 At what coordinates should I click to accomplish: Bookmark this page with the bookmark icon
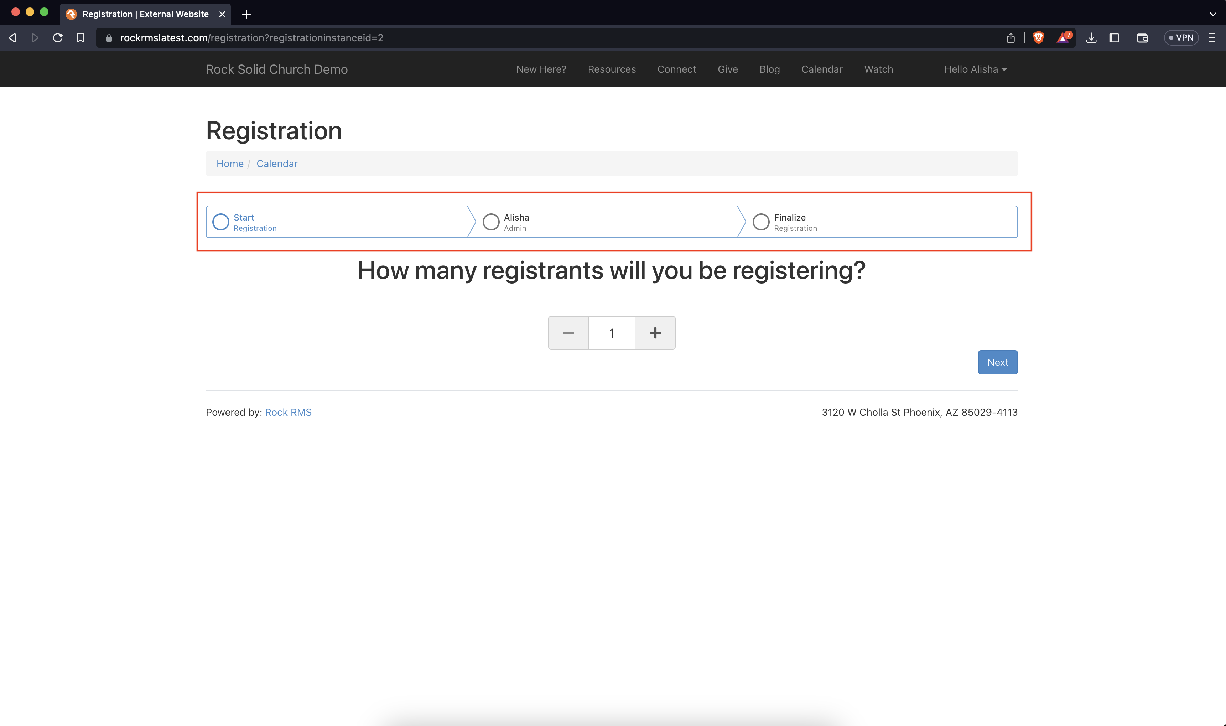(81, 38)
